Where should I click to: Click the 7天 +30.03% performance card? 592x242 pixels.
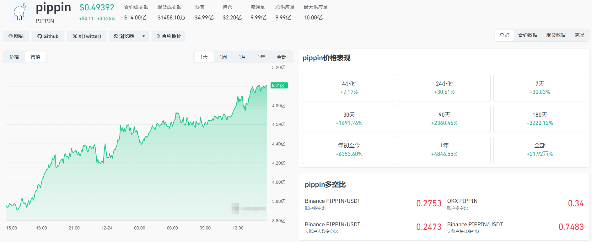(x=540, y=88)
